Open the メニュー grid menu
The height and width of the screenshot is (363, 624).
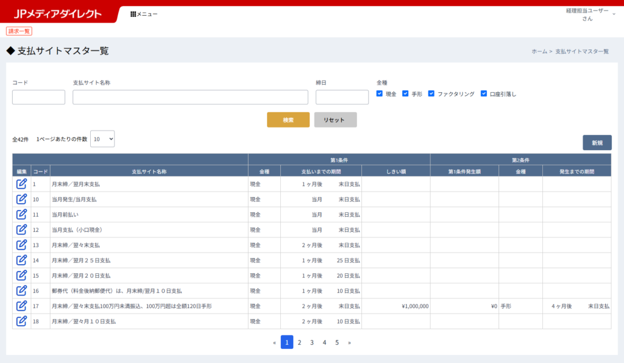[x=144, y=13]
